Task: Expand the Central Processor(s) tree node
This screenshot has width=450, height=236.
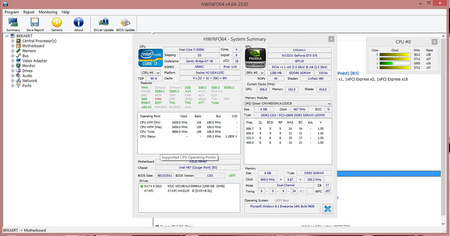Action: (13, 41)
